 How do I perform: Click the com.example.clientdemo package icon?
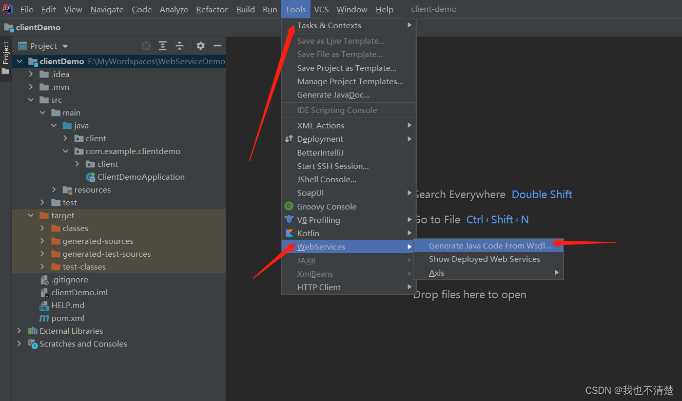[79, 151]
